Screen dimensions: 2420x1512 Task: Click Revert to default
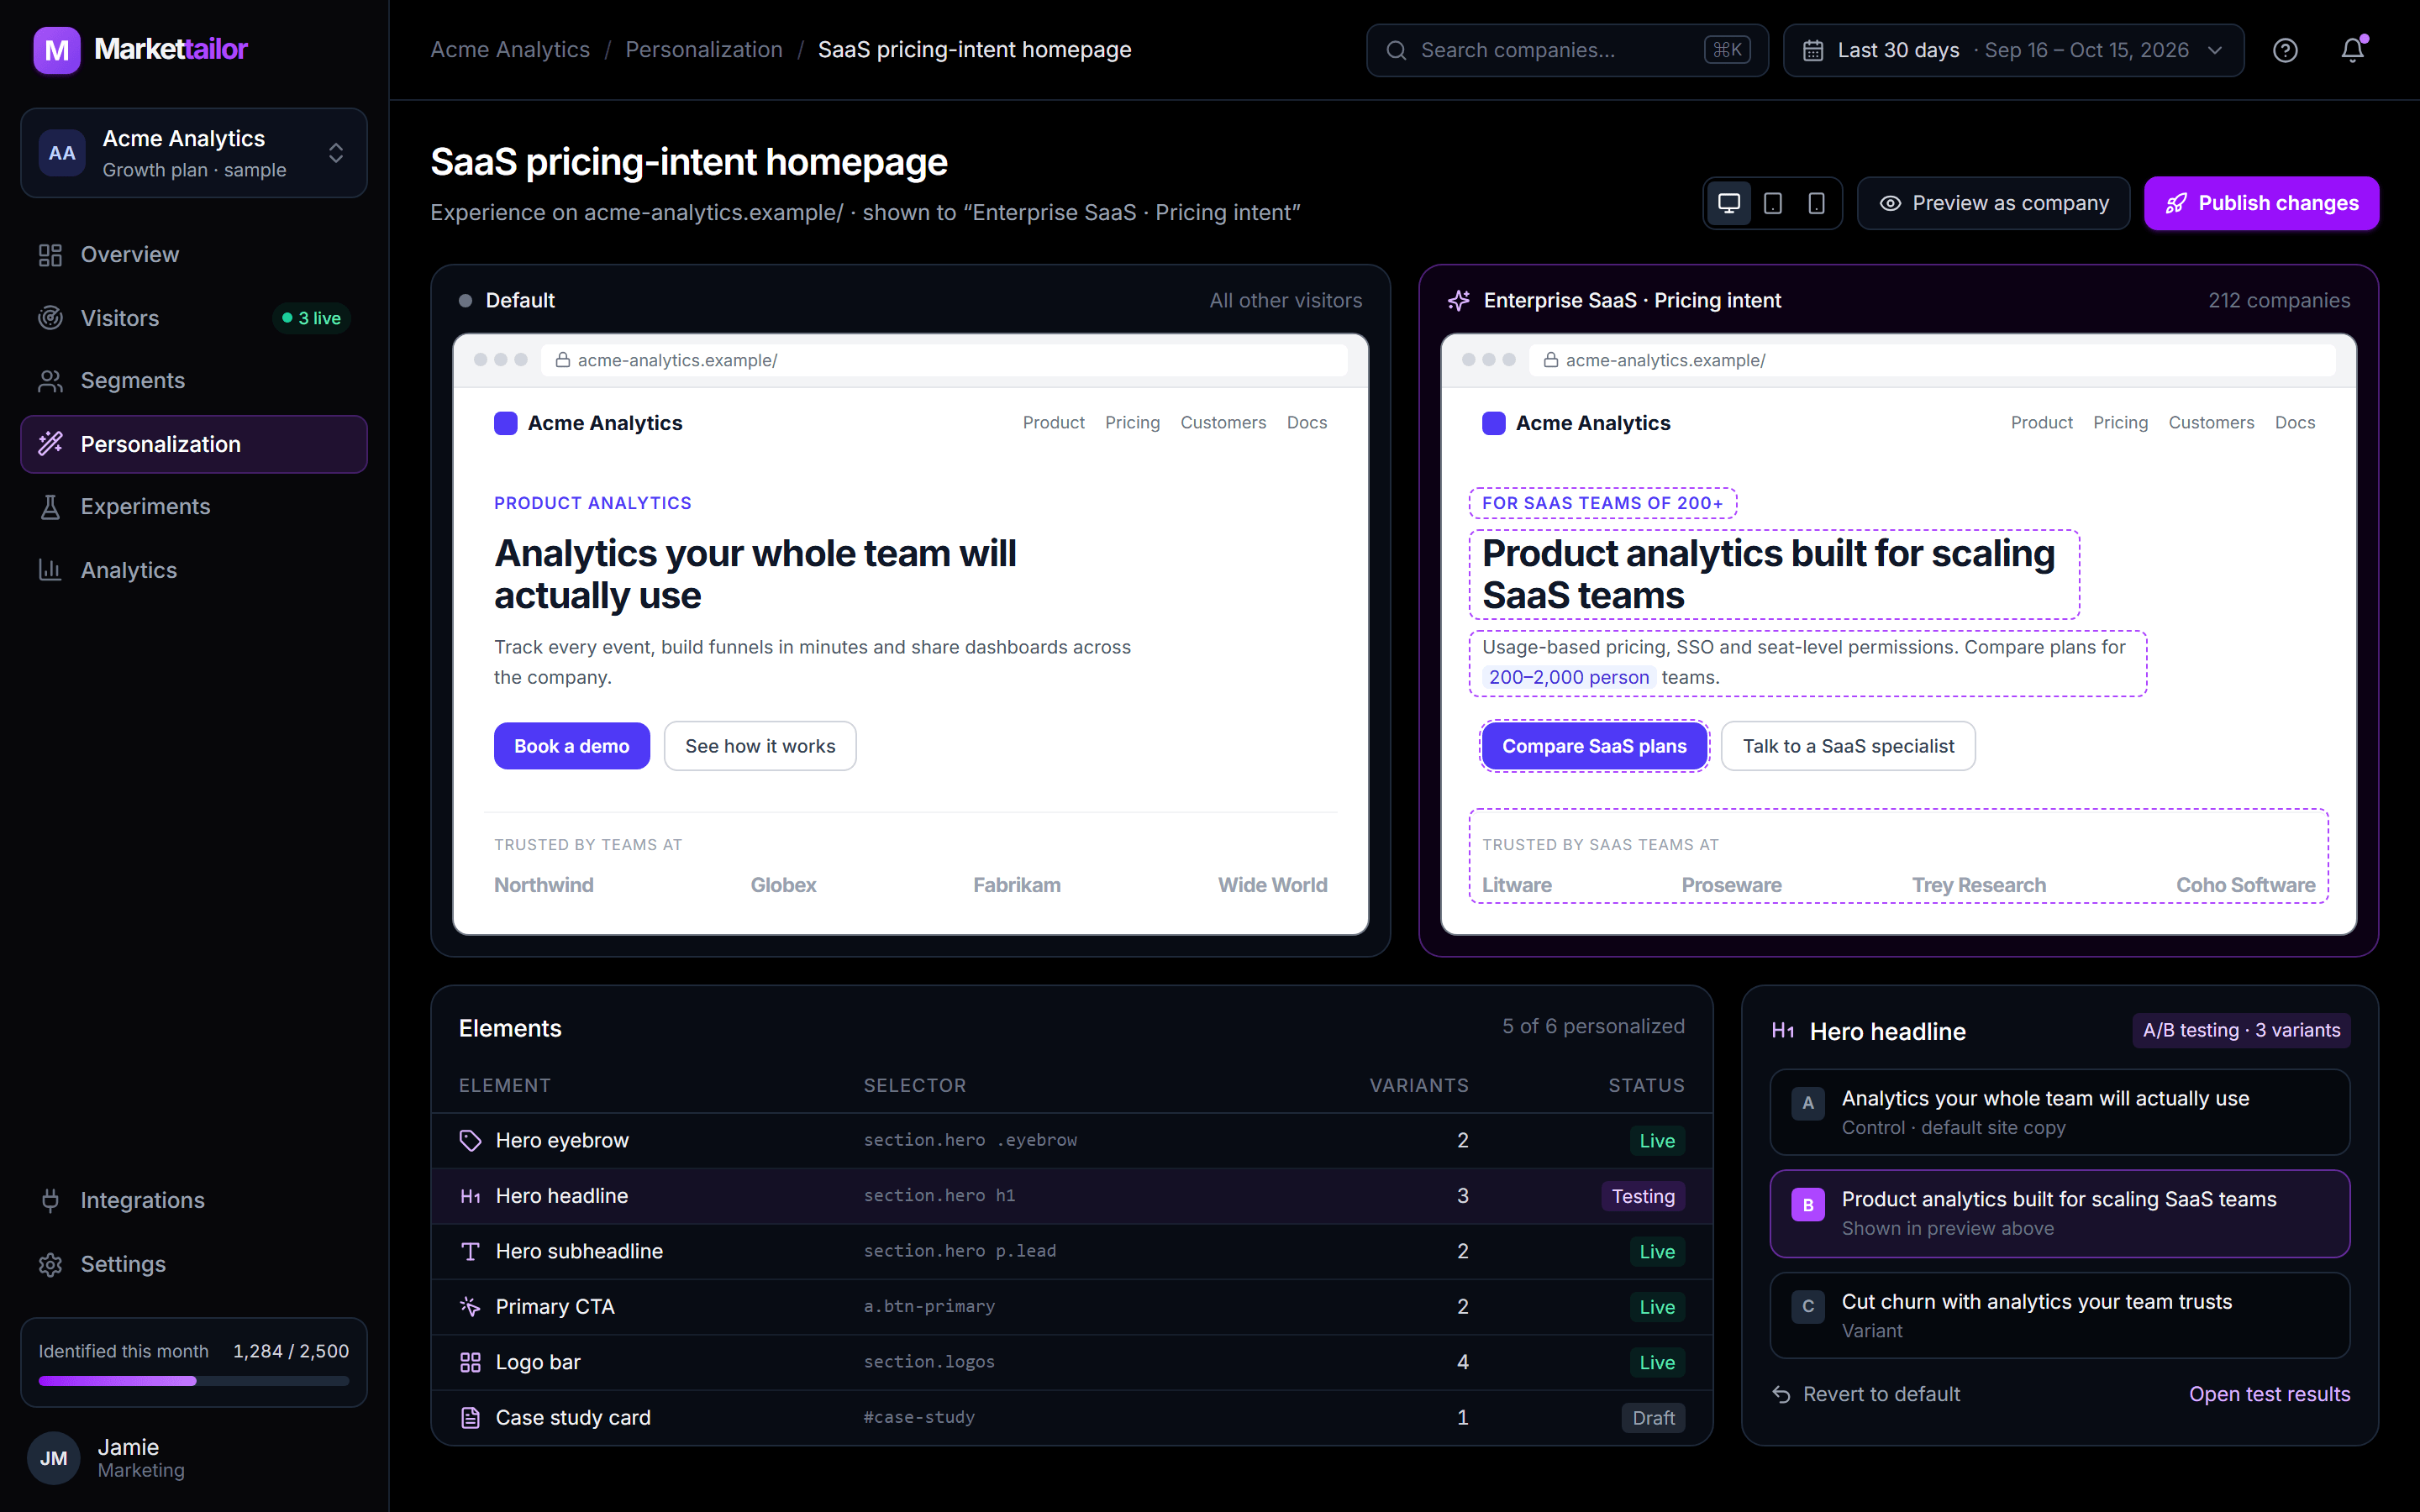(1866, 1394)
